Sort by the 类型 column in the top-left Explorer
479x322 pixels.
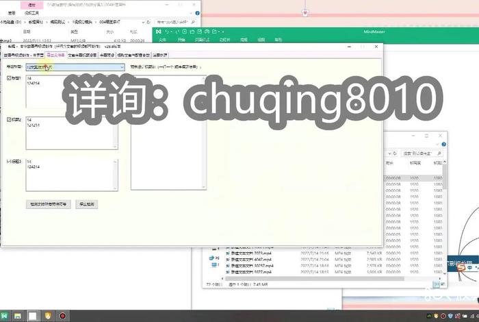[x=74, y=32]
